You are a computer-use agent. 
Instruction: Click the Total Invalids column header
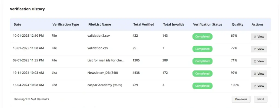(x=174, y=24)
